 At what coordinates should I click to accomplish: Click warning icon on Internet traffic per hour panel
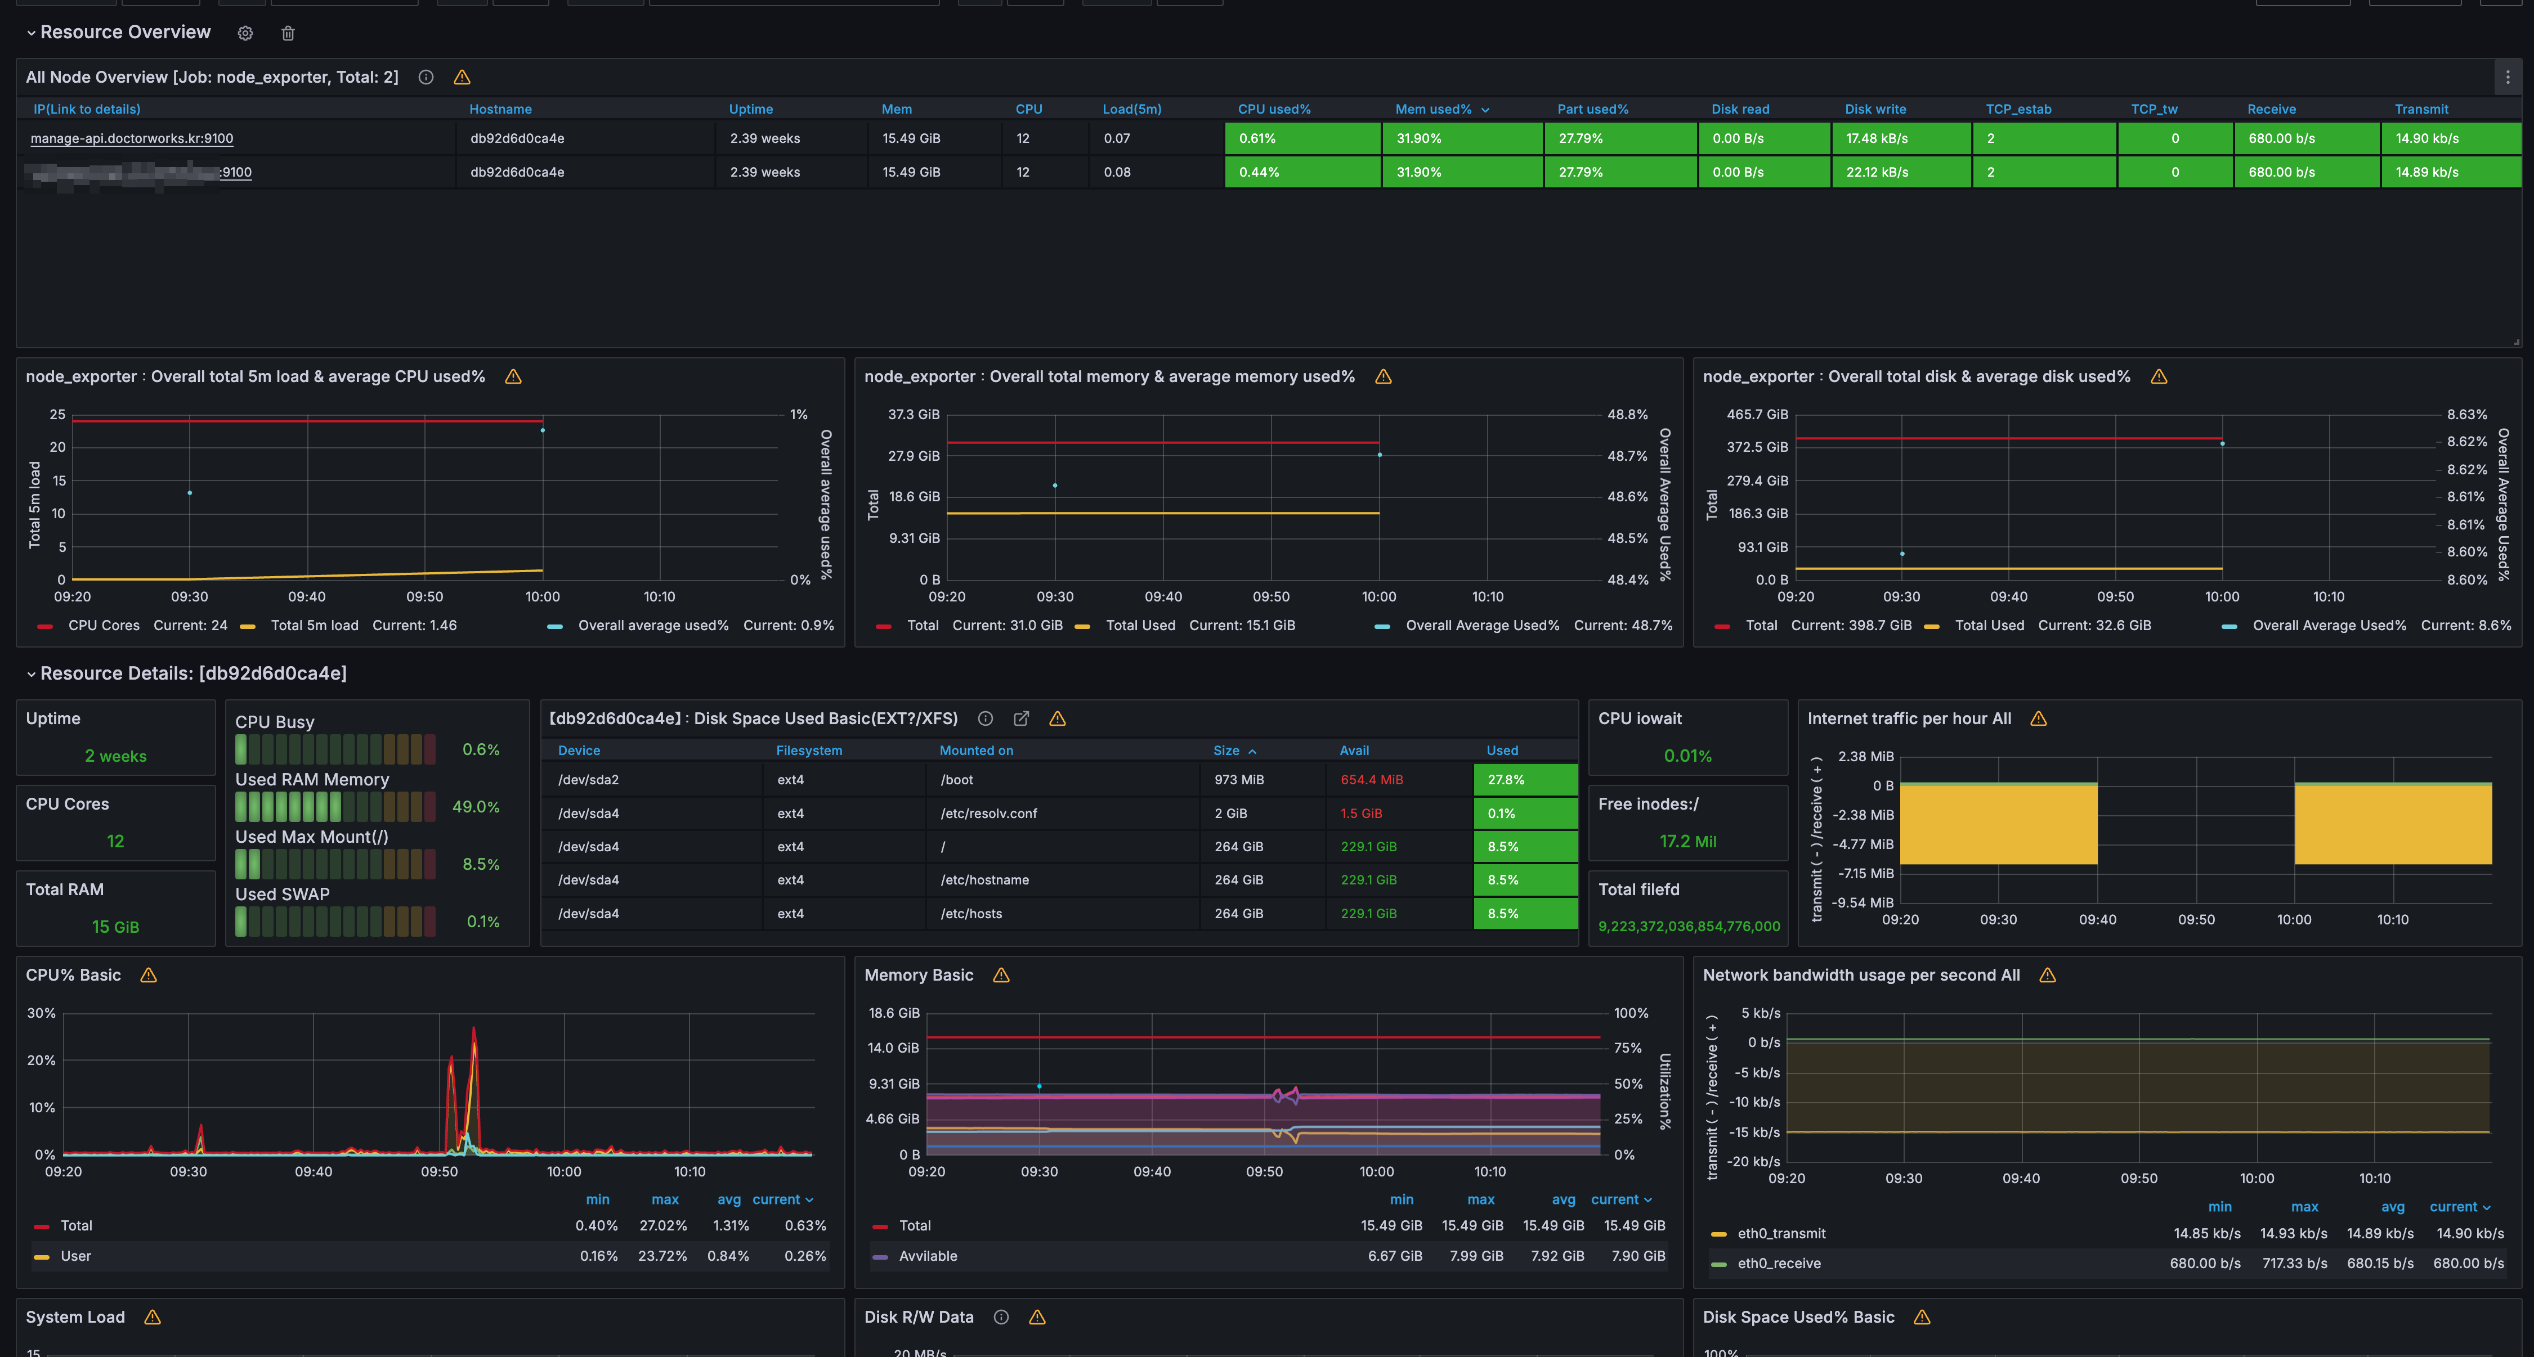pos(2038,719)
